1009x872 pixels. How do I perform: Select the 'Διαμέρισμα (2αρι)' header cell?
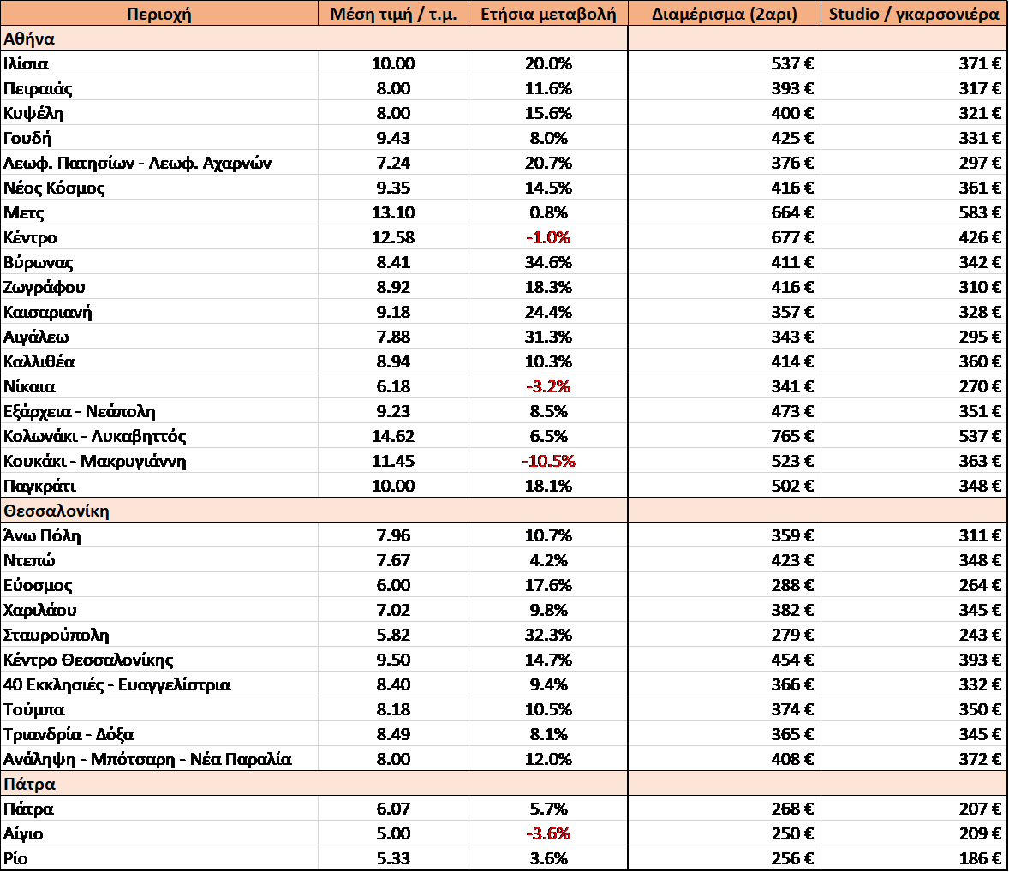[725, 14]
